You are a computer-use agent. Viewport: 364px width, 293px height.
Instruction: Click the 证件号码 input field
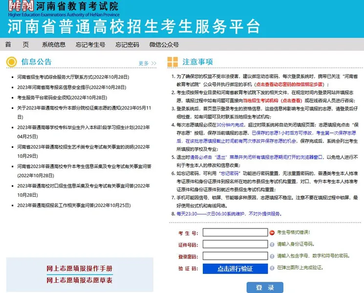[235, 244]
